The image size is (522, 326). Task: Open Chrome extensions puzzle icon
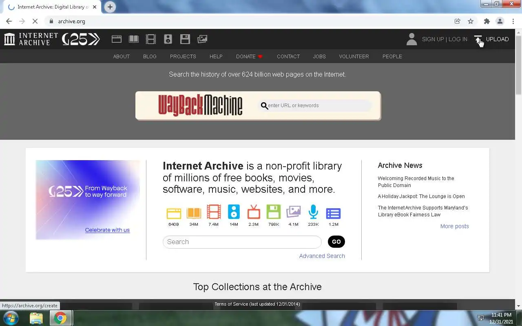tap(487, 21)
